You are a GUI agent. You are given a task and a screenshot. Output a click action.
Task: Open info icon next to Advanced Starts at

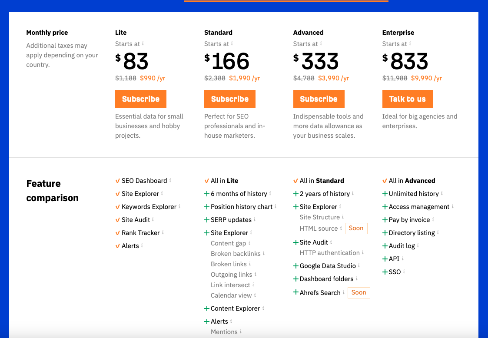click(x=321, y=43)
